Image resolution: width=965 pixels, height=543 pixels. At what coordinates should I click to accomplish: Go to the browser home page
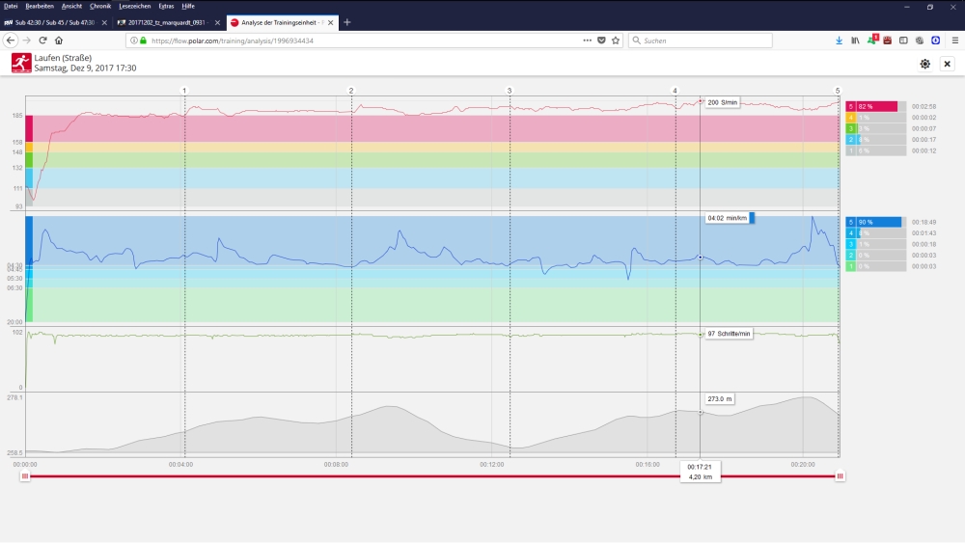pyautogui.click(x=59, y=41)
